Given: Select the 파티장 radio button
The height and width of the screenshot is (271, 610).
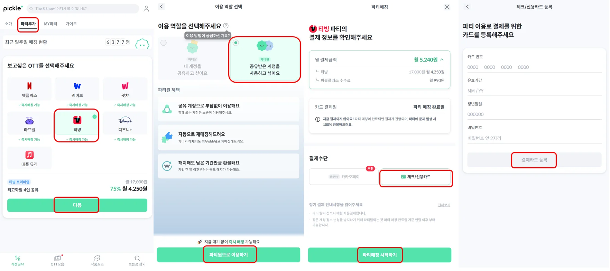Looking at the screenshot, I should 164,43.
